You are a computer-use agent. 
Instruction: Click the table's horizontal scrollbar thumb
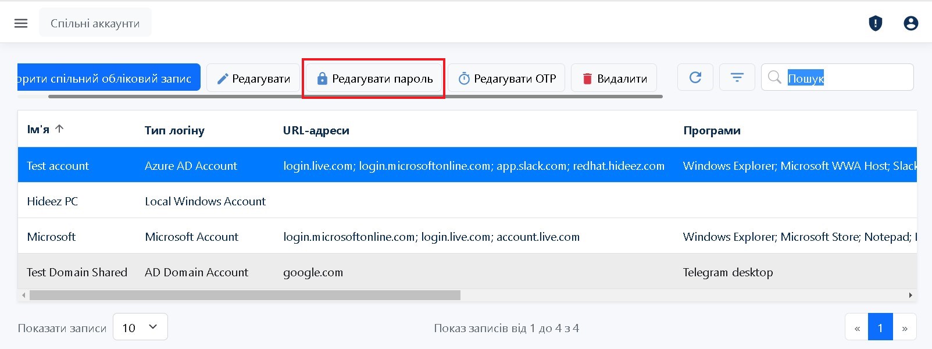pos(244,295)
